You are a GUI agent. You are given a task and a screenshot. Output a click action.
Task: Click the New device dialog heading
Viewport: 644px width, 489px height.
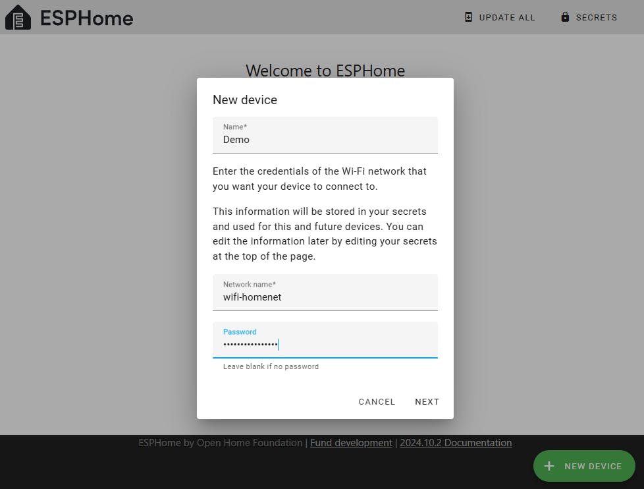pyautogui.click(x=245, y=100)
